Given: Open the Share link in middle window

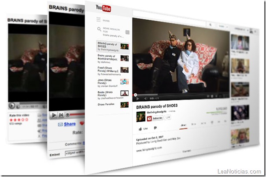Looking at the screenshot, I should coord(70,124).
